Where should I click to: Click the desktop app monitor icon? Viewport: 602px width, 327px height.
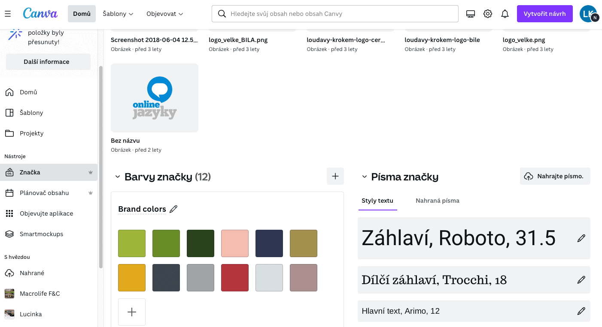[x=471, y=14]
